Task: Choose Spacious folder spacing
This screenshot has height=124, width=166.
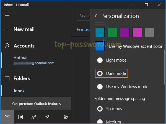Action: tap(100, 109)
